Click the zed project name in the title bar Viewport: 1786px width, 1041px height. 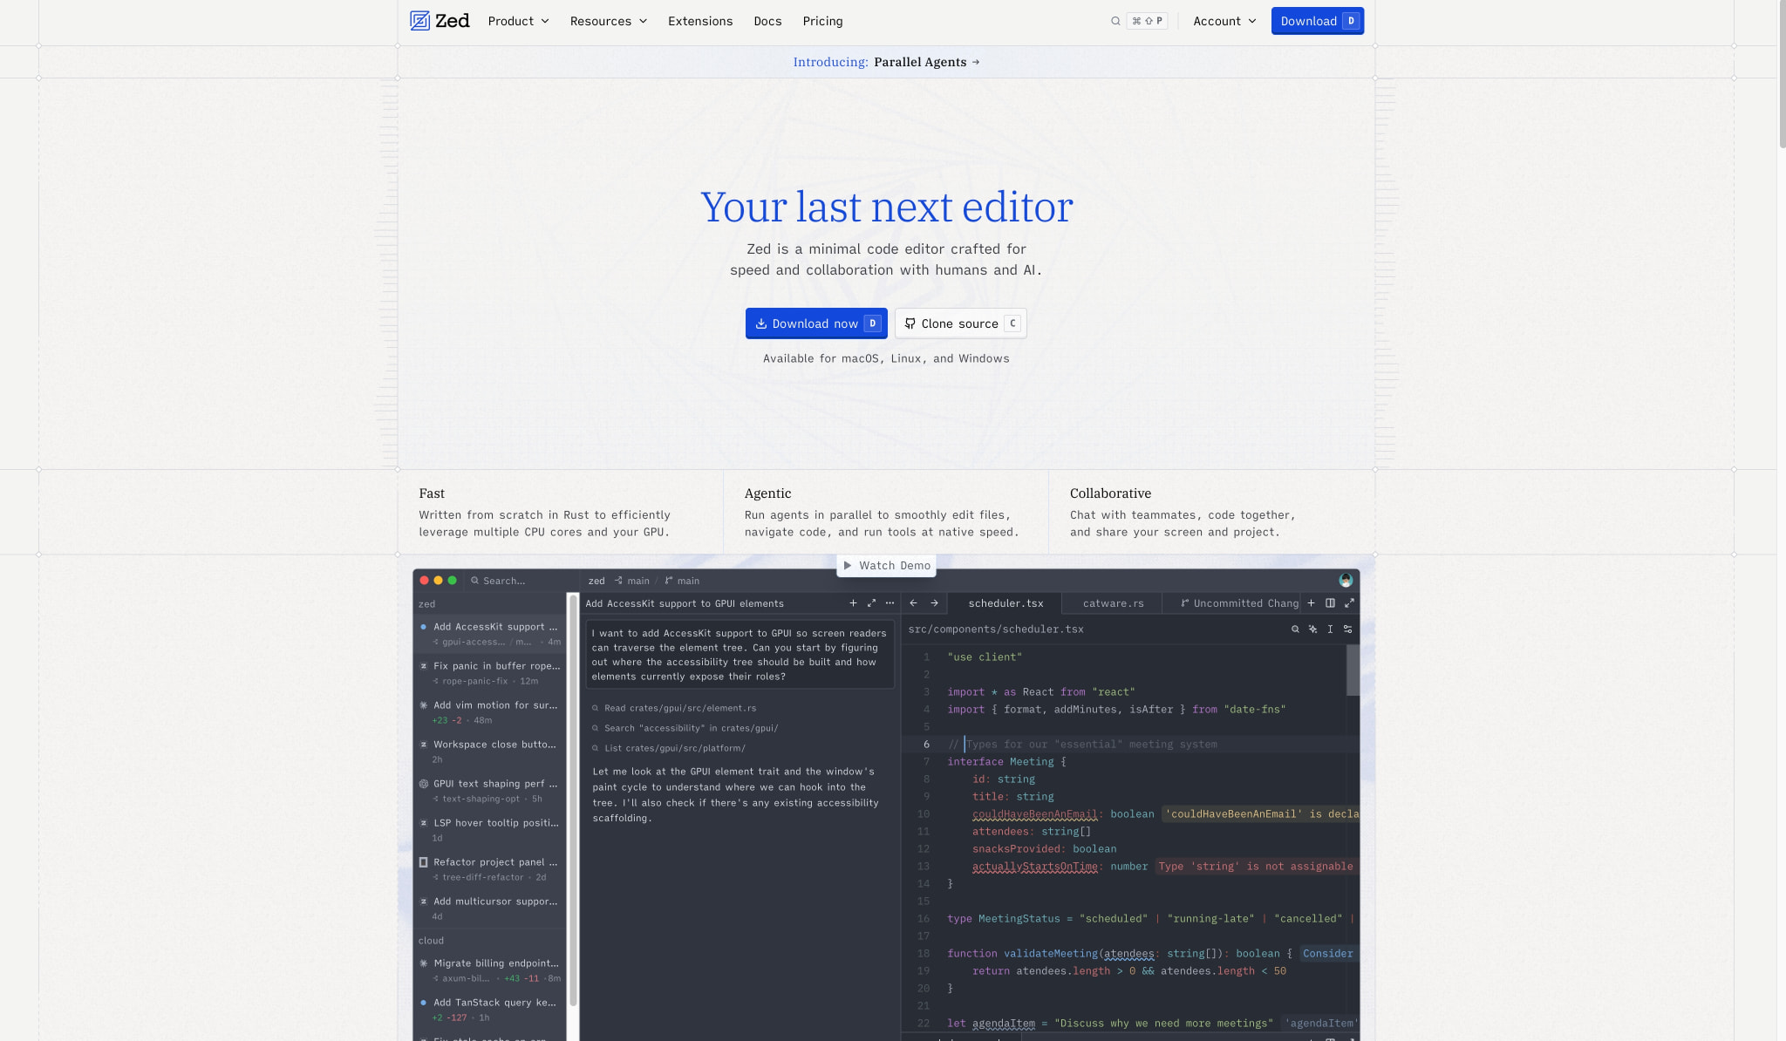[596, 581]
